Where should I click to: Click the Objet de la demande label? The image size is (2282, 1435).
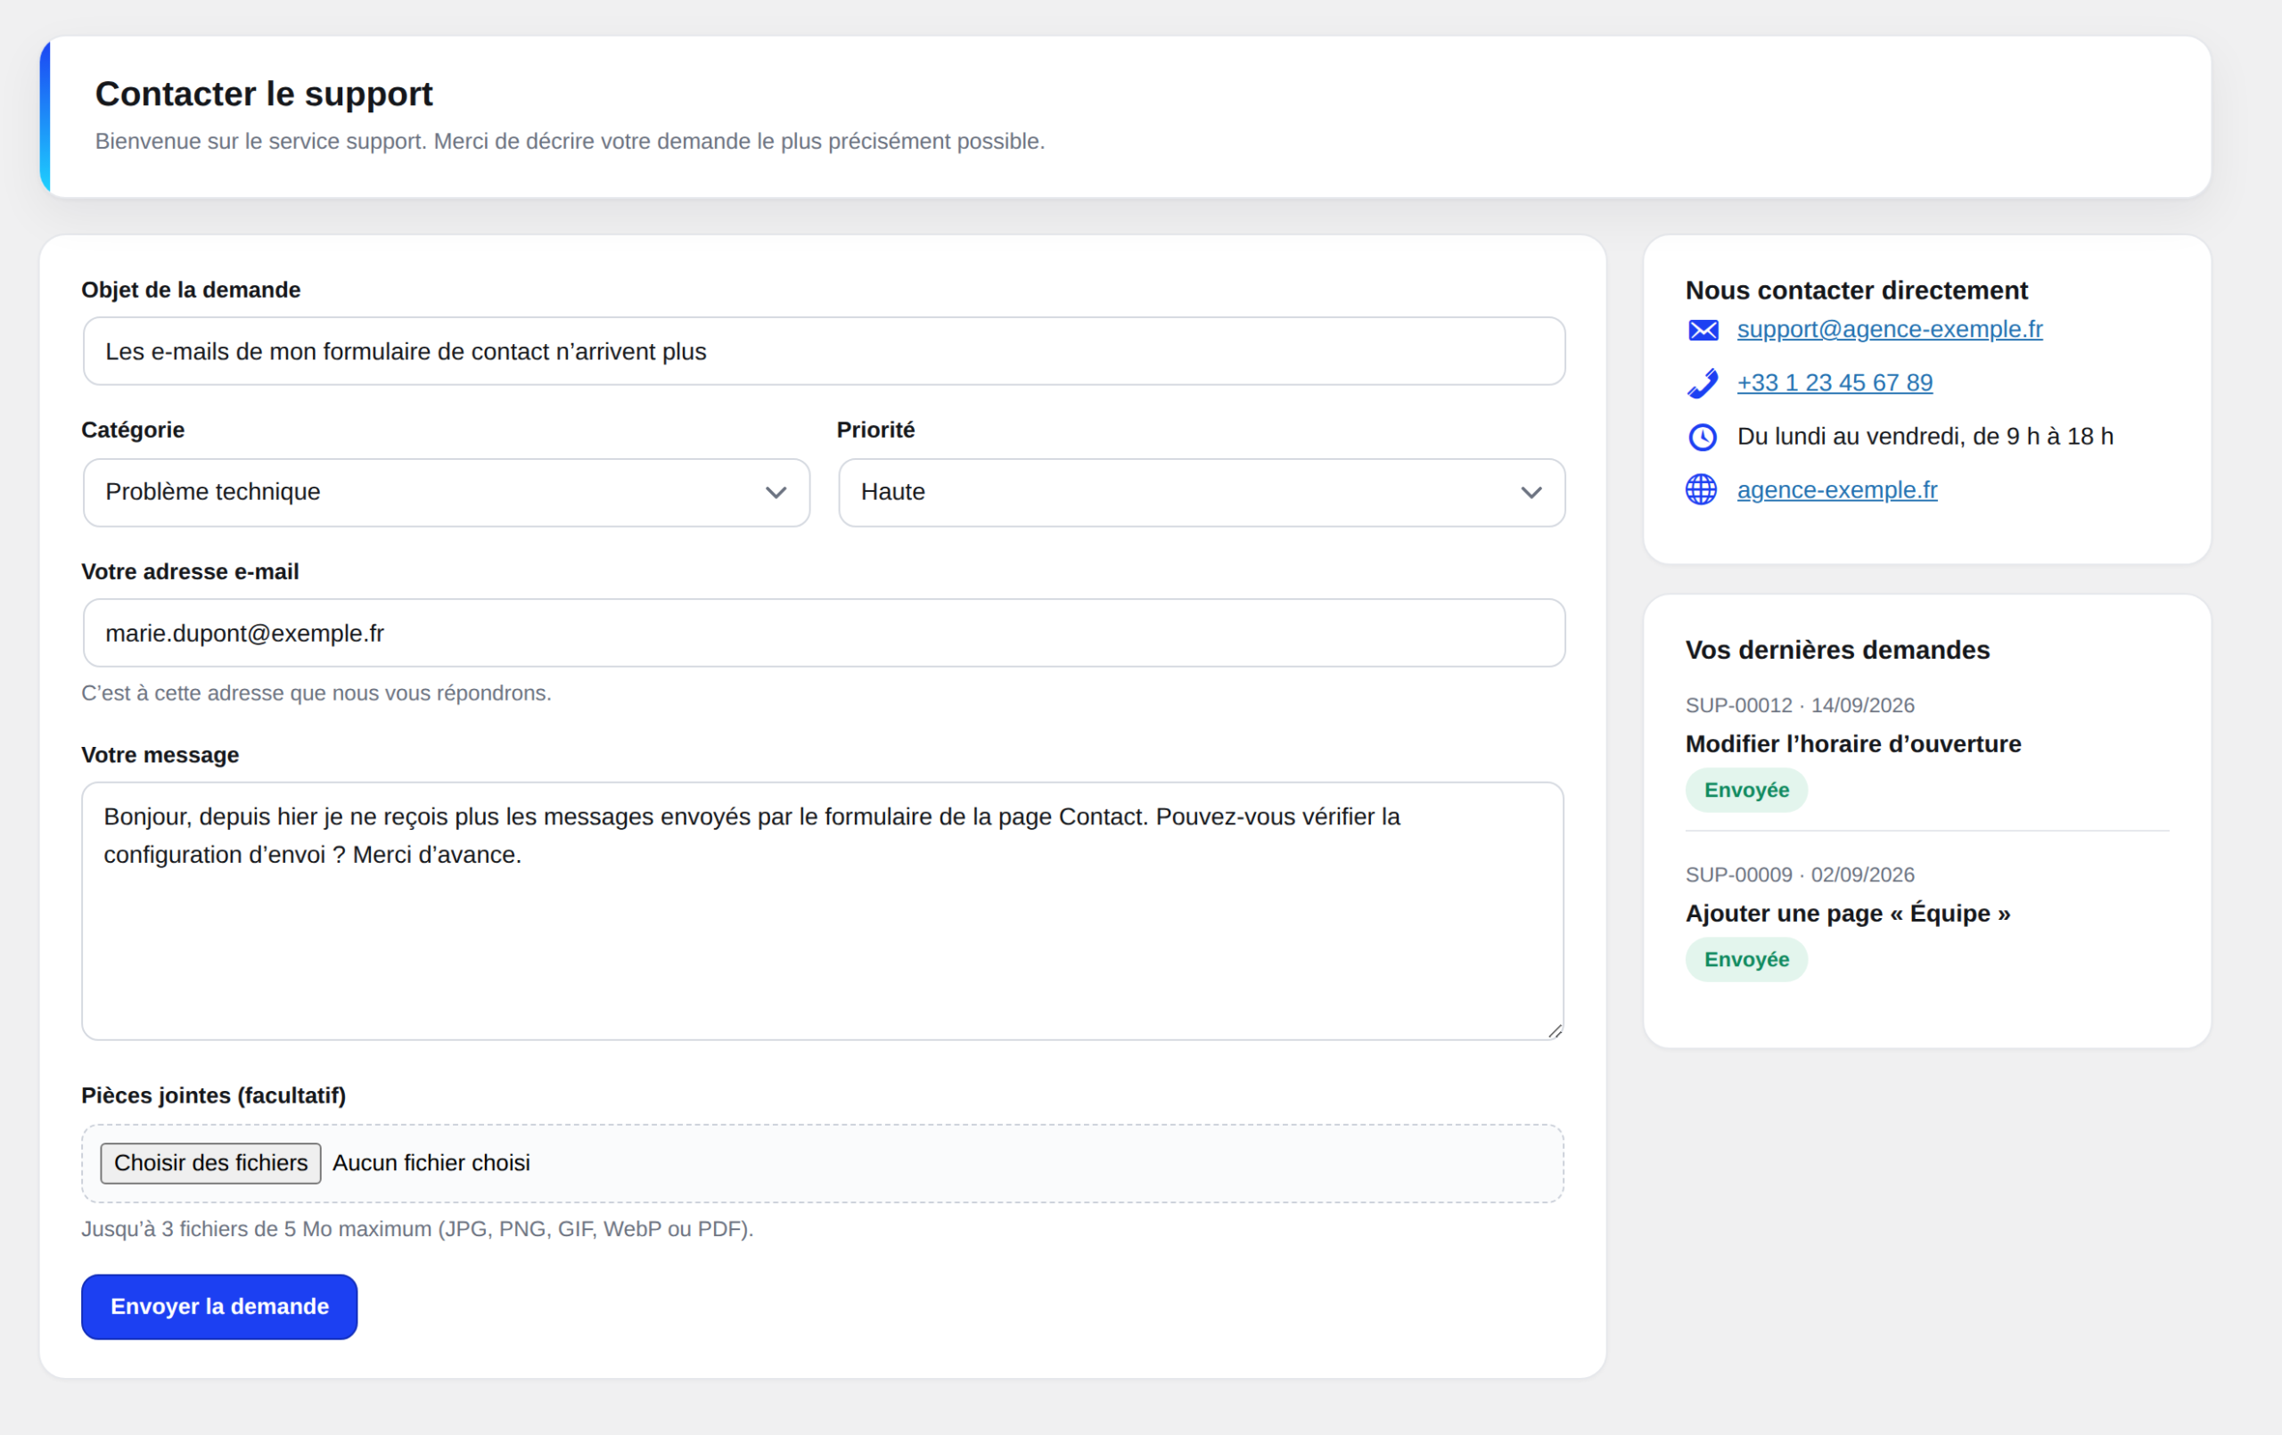click(191, 290)
